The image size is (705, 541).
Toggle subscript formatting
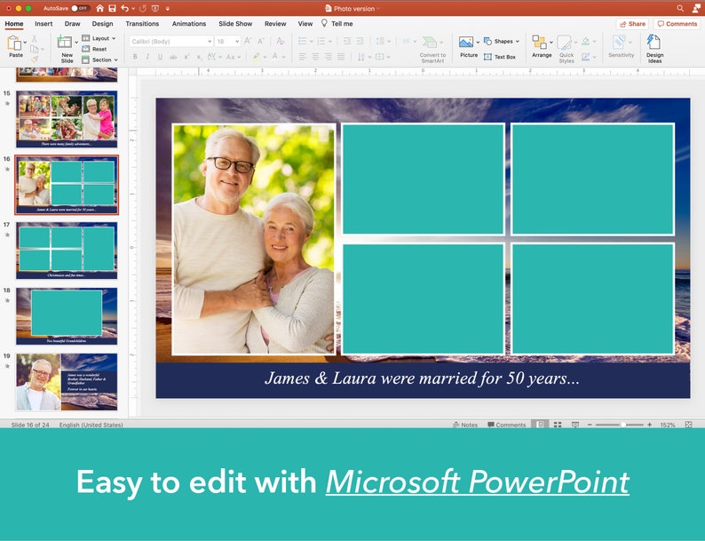[x=199, y=57]
